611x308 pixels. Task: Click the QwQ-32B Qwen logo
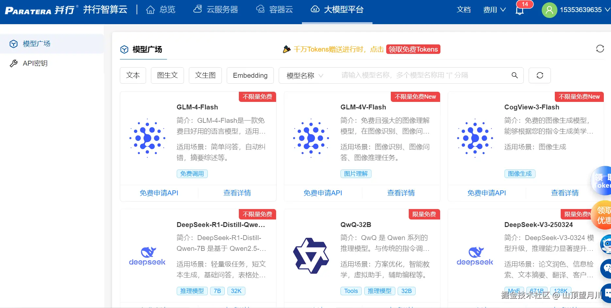pyautogui.click(x=311, y=256)
